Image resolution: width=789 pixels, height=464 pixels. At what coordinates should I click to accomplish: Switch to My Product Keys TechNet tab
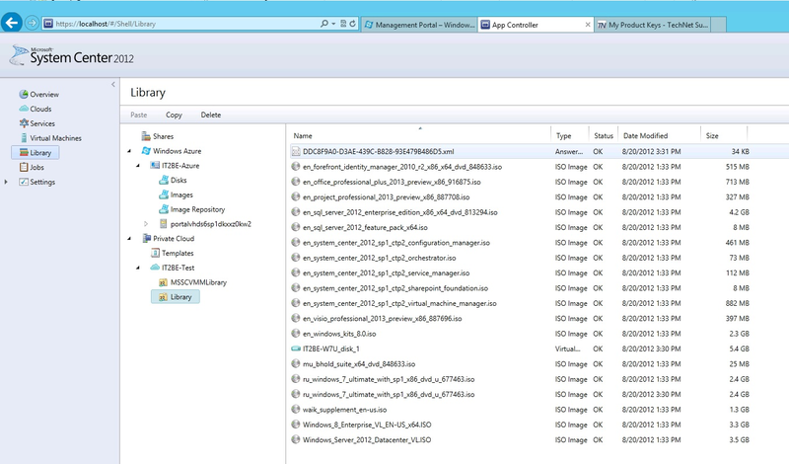click(653, 25)
